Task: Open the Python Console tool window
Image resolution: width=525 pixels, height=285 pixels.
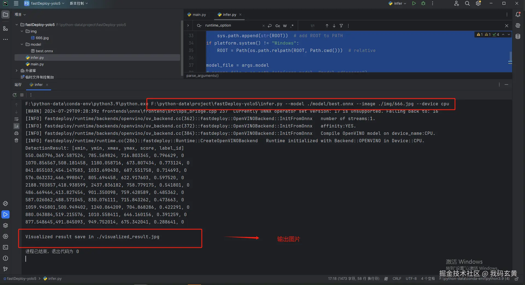Action: [5, 203]
